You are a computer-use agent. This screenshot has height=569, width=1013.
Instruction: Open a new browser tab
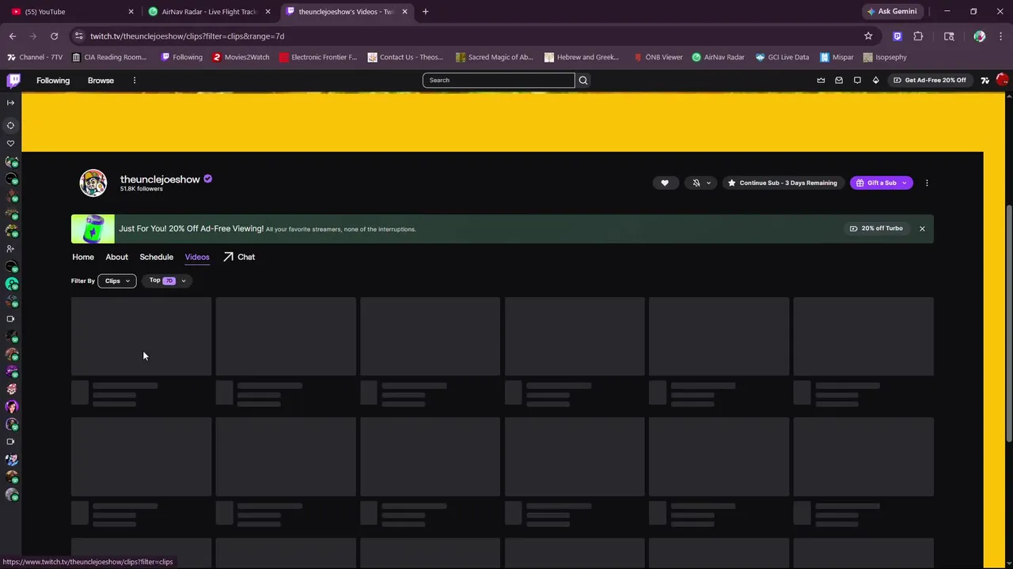tap(425, 11)
